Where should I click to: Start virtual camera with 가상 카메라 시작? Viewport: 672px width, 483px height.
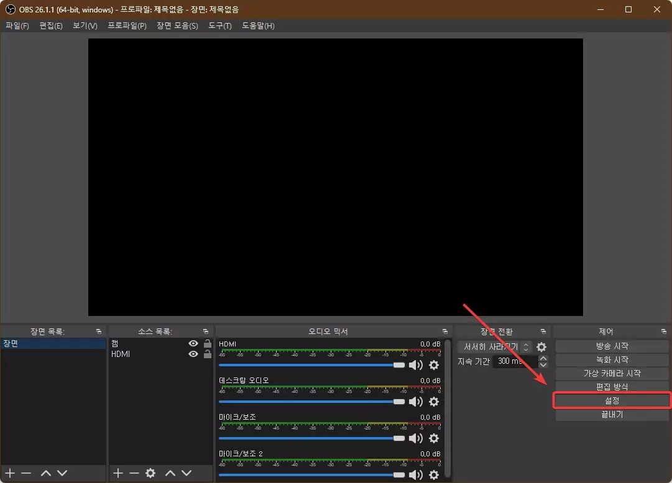612,373
